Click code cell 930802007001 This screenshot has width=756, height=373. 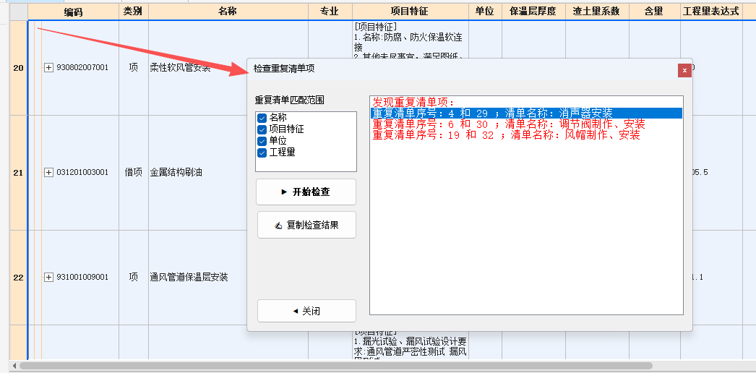(82, 68)
